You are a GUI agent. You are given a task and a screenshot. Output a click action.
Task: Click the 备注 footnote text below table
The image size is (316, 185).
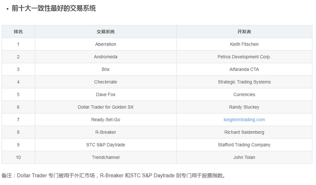click(114, 175)
